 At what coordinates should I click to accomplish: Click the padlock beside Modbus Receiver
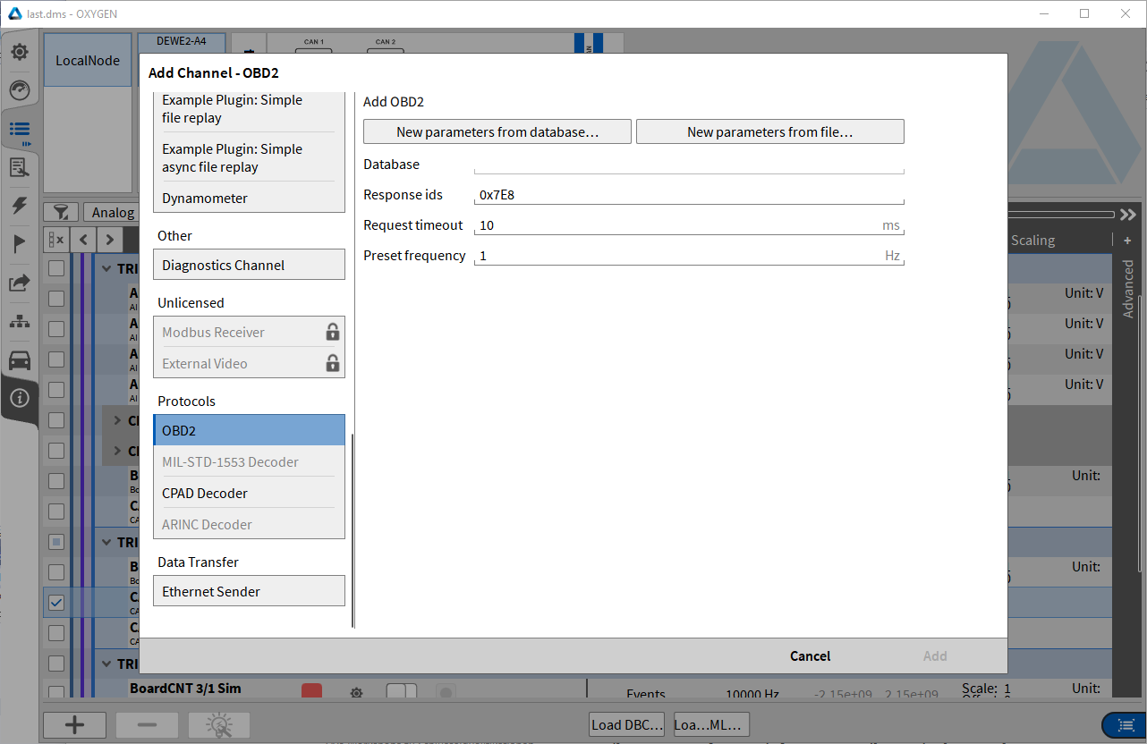(x=332, y=332)
